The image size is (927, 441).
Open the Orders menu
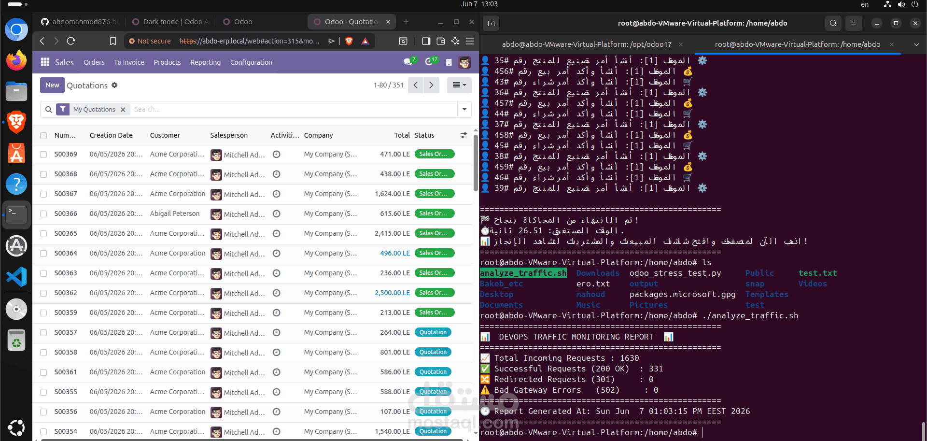coord(94,62)
